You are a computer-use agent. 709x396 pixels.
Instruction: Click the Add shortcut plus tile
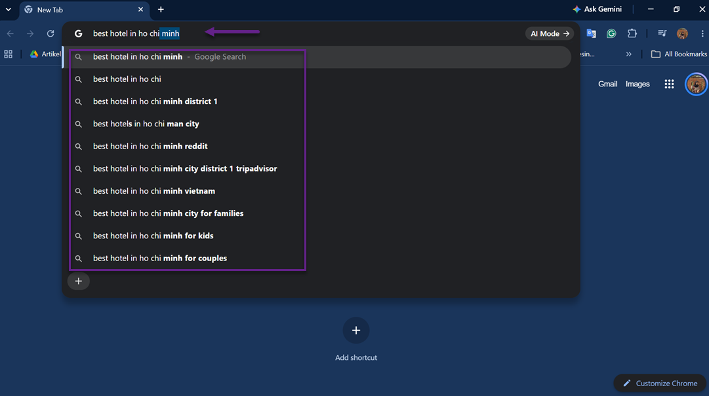[x=356, y=330]
